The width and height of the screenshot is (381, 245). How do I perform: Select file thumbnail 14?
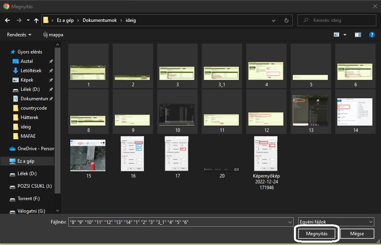(355, 112)
